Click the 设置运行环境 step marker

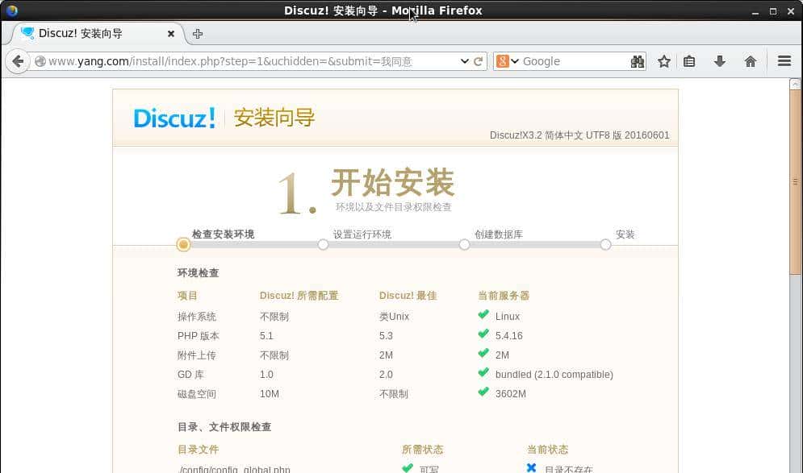[323, 244]
